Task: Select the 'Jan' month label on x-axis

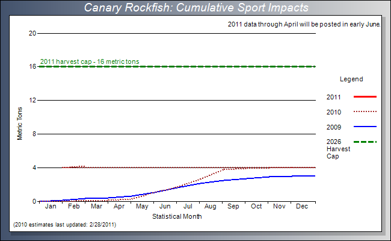Action: tap(51, 207)
